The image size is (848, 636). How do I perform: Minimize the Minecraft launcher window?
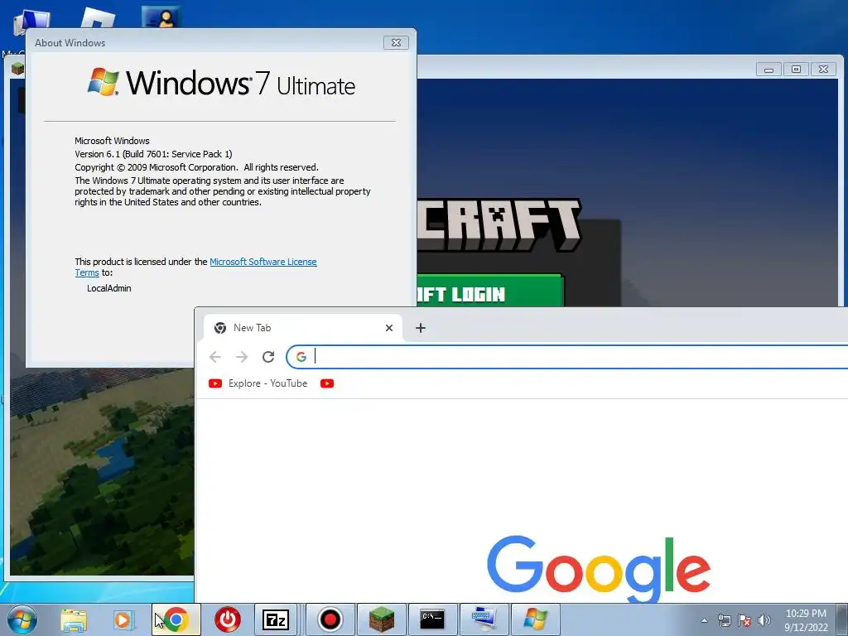coord(768,70)
